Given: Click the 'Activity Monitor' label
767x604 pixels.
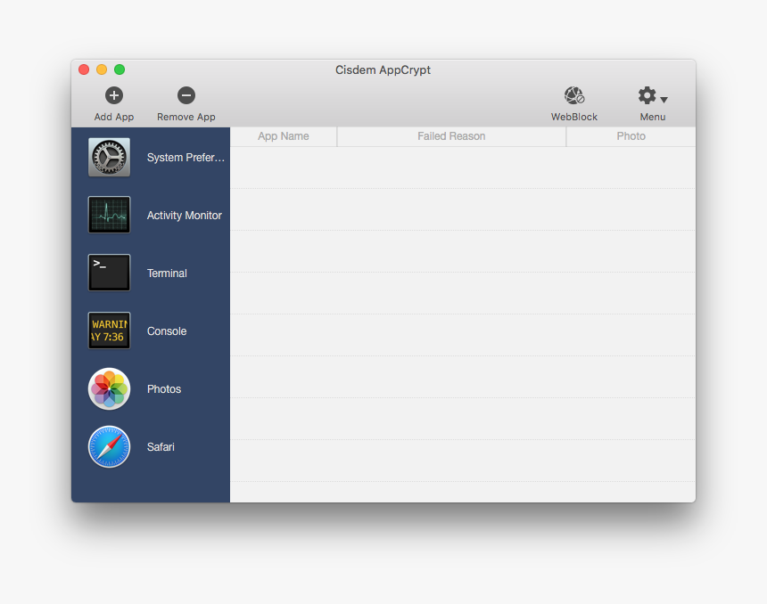Looking at the screenshot, I should [185, 216].
